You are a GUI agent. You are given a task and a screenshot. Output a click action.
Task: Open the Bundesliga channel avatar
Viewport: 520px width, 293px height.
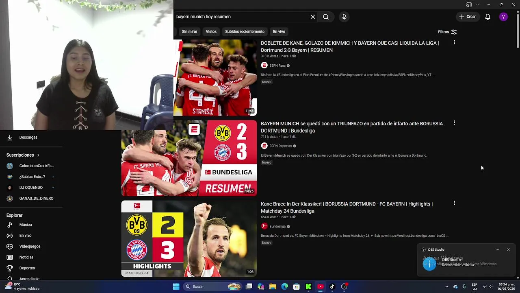264,226
